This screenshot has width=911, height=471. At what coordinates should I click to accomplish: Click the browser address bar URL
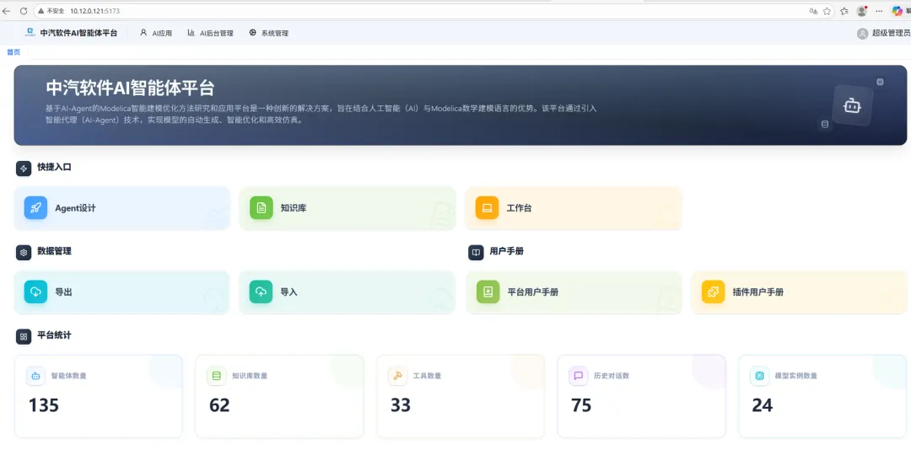click(94, 11)
